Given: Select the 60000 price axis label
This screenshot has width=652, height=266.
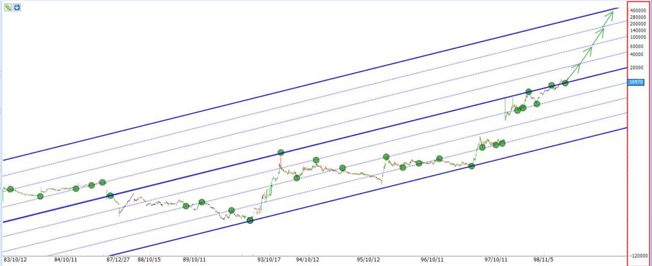Looking at the screenshot, I should pos(638,46).
